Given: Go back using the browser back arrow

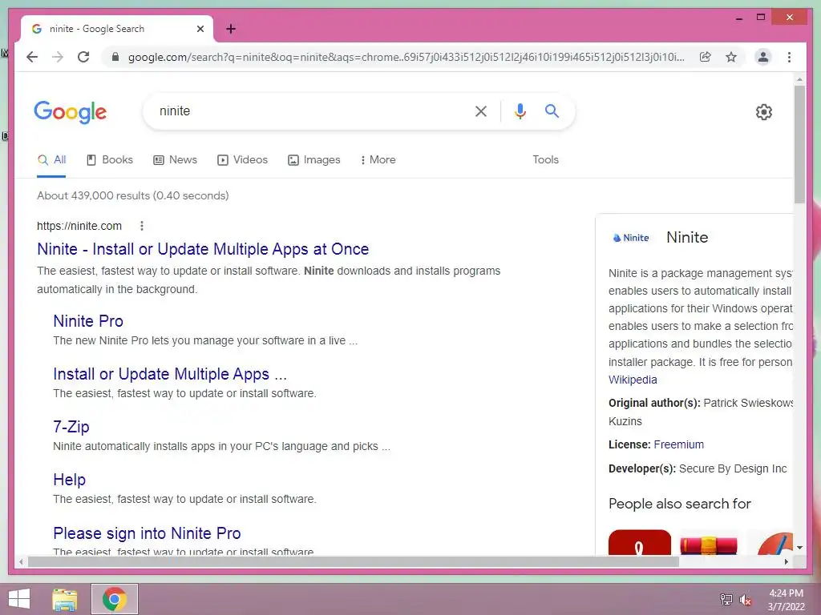Looking at the screenshot, I should (x=32, y=57).
